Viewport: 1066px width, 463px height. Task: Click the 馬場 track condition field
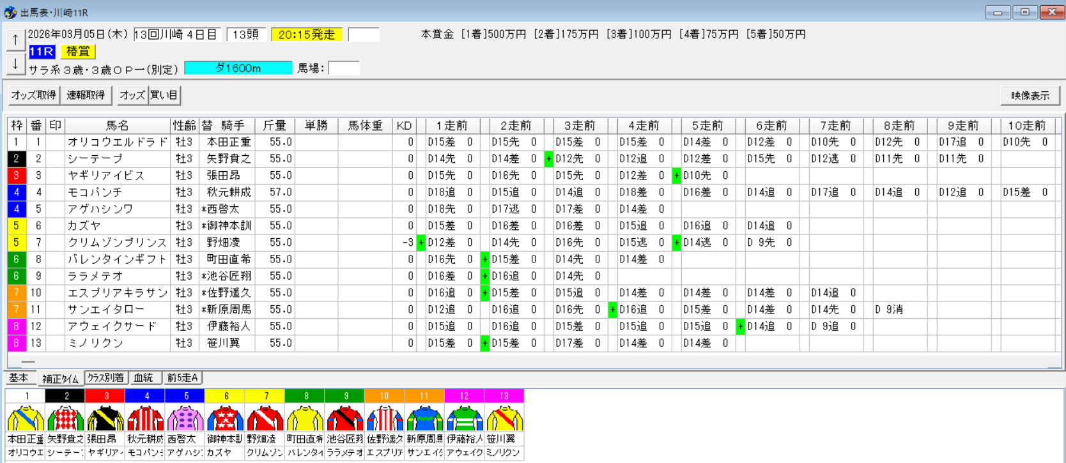[x=344, y=68]
